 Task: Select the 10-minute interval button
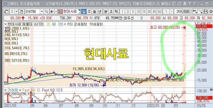pos(138,12)
